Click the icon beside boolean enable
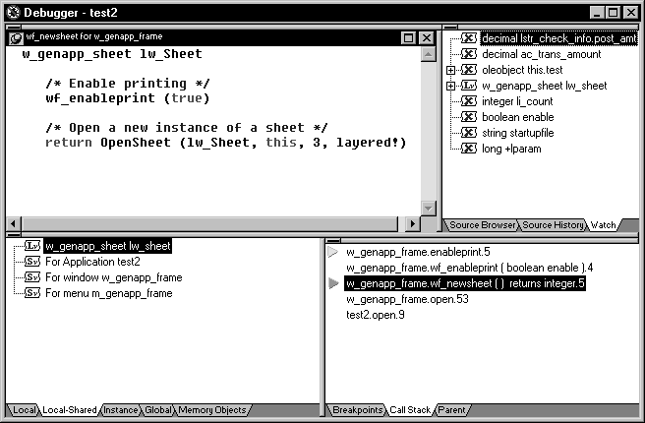The height and width of the screenshot is (423, 645). (469, 117)
